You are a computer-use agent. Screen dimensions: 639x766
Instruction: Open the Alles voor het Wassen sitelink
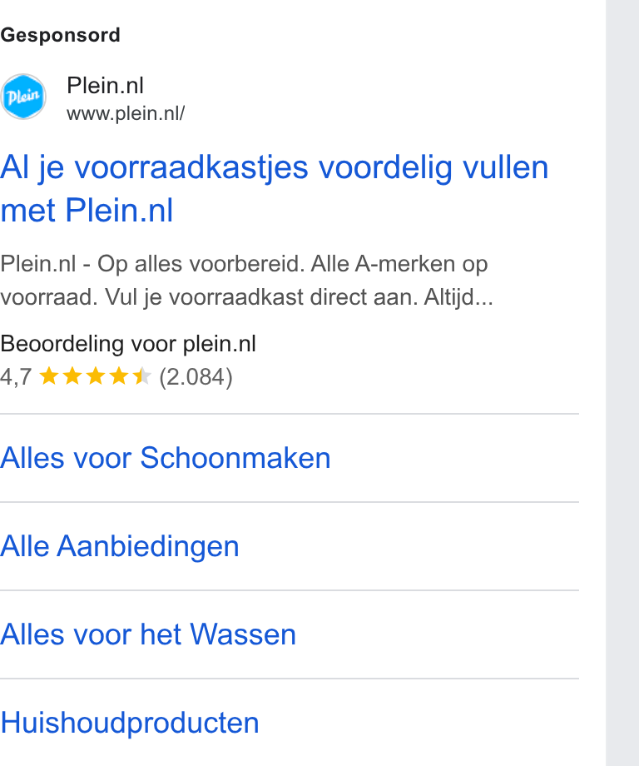point(148,634)
